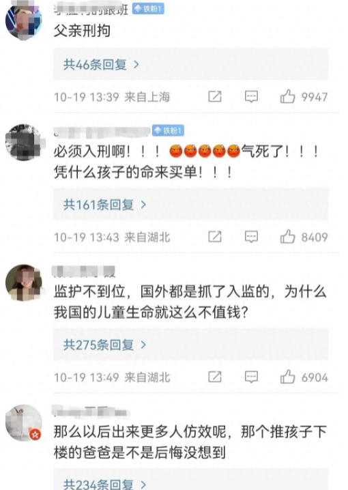Like the 父亲刑拘 comment

288,96
